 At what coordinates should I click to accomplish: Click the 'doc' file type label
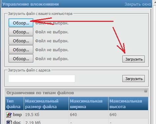(17, 122)
